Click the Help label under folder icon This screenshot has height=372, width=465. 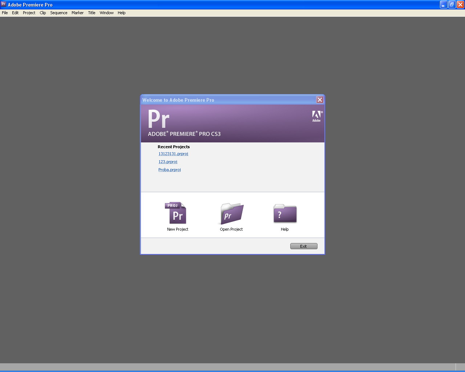285,229
